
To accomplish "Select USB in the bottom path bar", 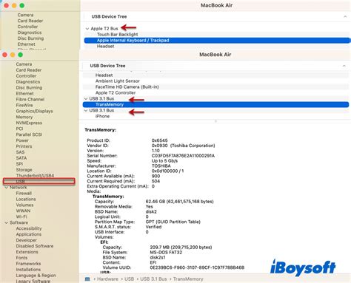I will [x=129, y=279].
